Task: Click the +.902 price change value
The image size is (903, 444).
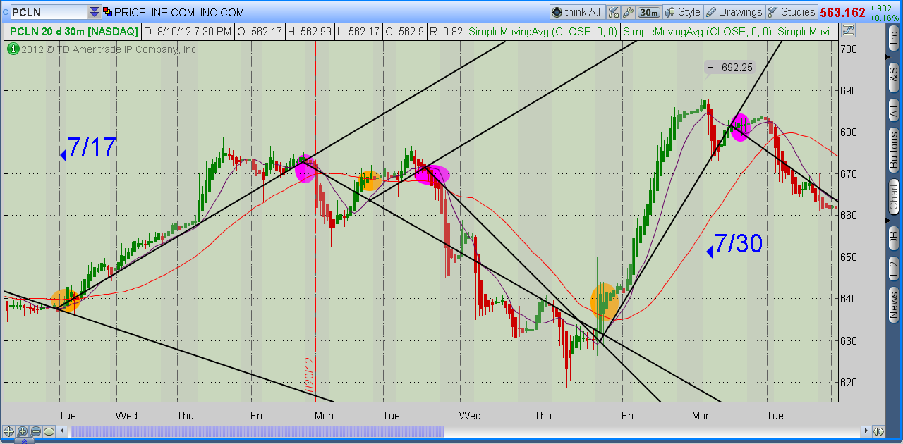Action: (x=882, y=8)
